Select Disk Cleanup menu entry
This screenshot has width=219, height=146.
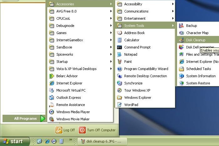pos(196,40)
